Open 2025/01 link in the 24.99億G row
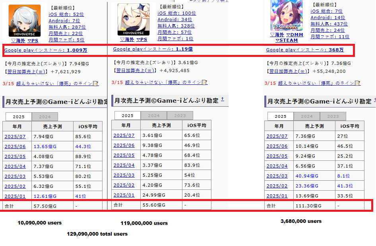Viewport: 376px width, 246px height. tap(124, 195)
